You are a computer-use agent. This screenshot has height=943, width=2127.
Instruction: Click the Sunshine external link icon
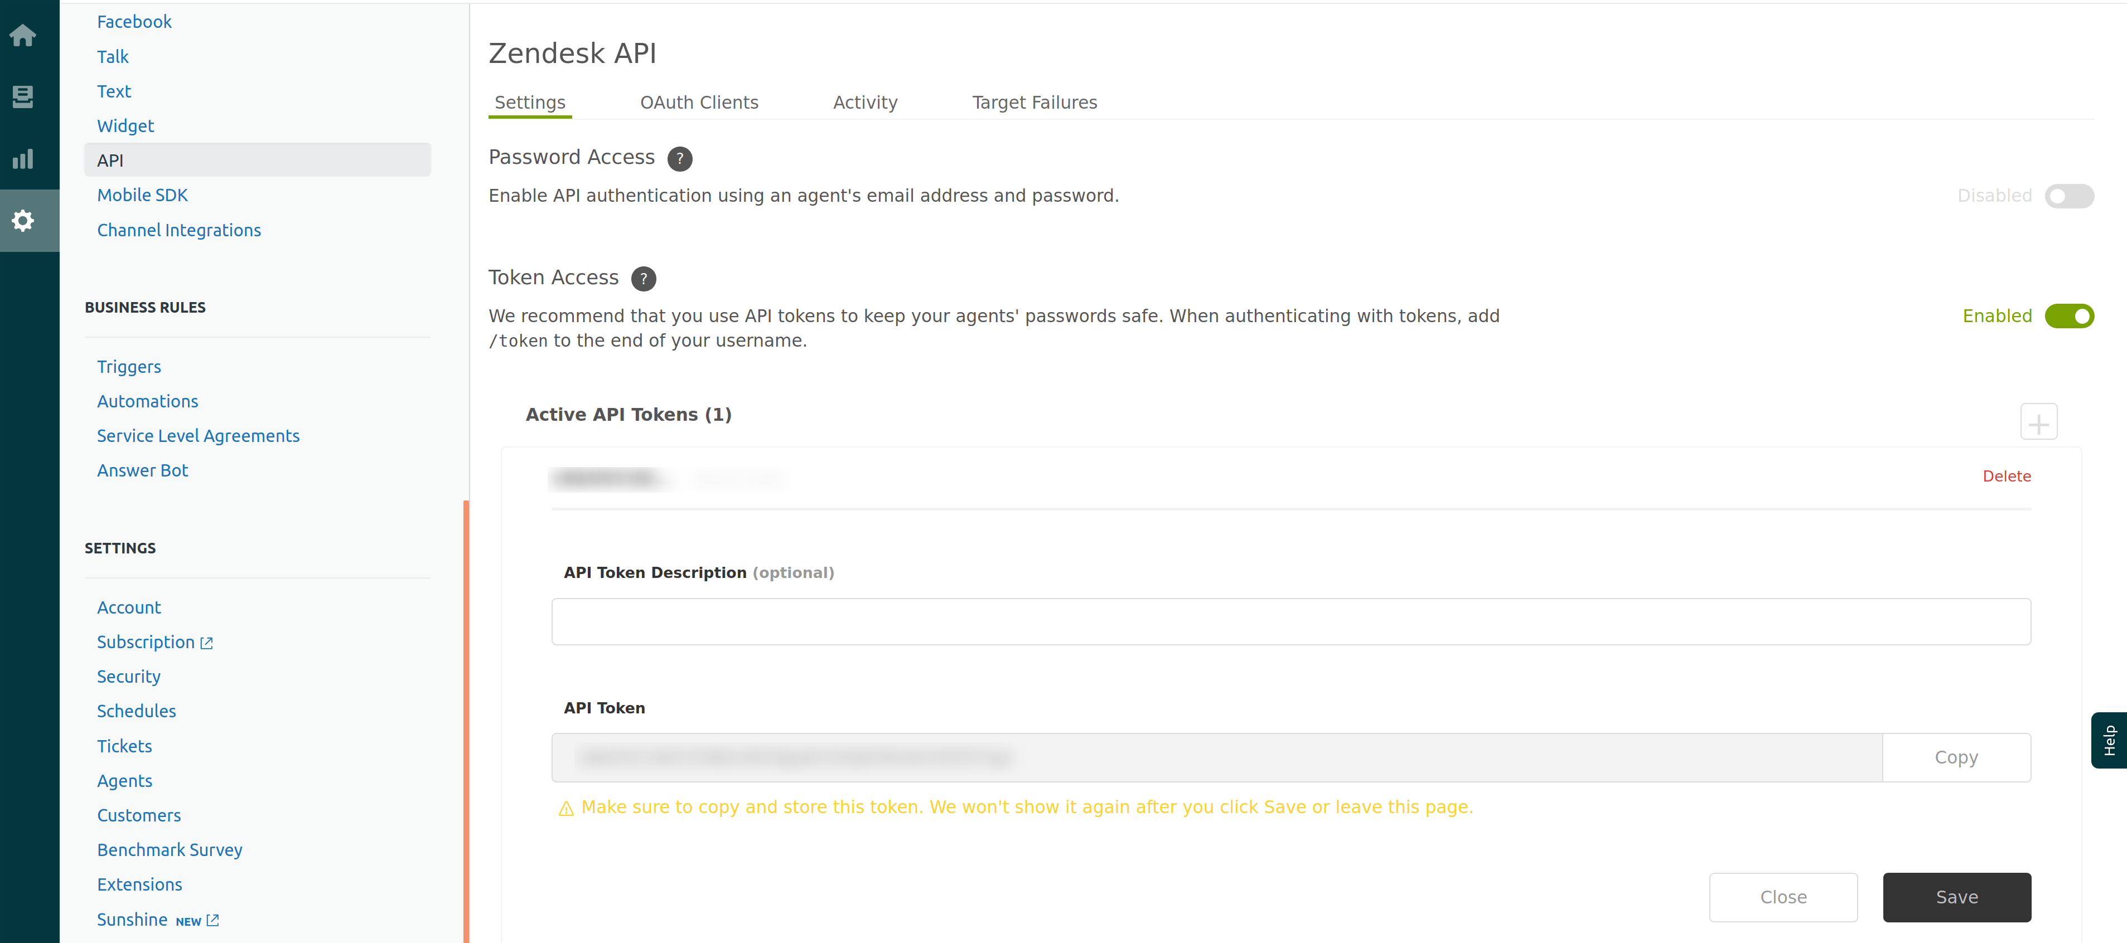coord(213,921)
